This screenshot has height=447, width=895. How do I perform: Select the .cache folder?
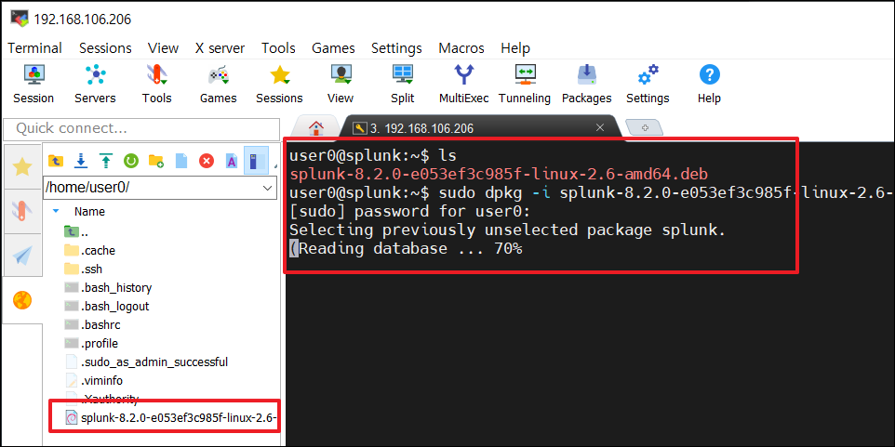click(89, 250)
